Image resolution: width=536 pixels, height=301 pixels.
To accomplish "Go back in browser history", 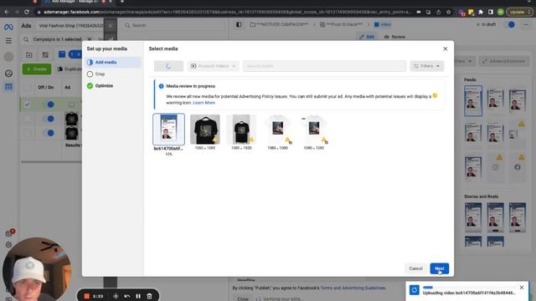I will click(x=7, y=12).
